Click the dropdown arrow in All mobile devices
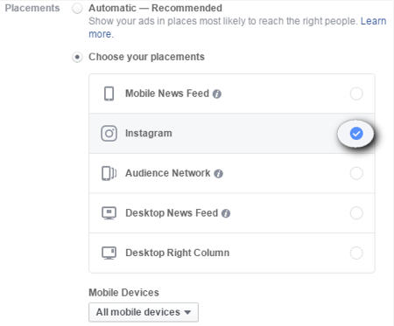This screenshot has height=326, width=394. tap(187, 313)
